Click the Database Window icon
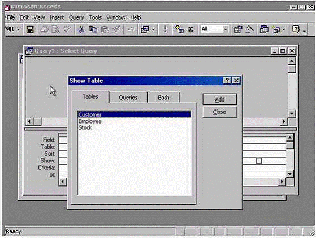This screenshot has height=238, width=316. [264, 29]
